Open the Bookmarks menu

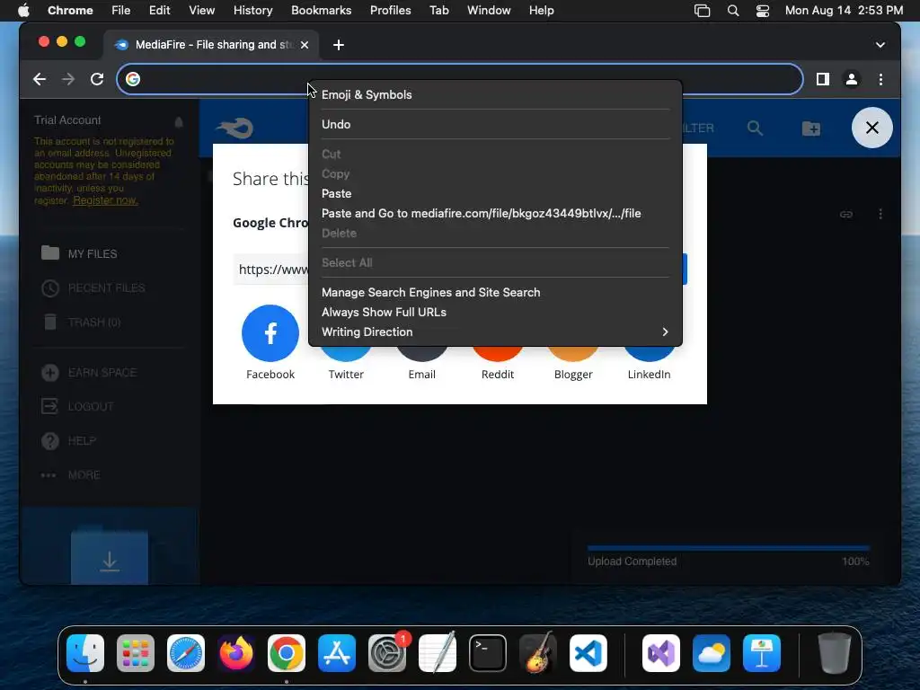click(321, 11)
